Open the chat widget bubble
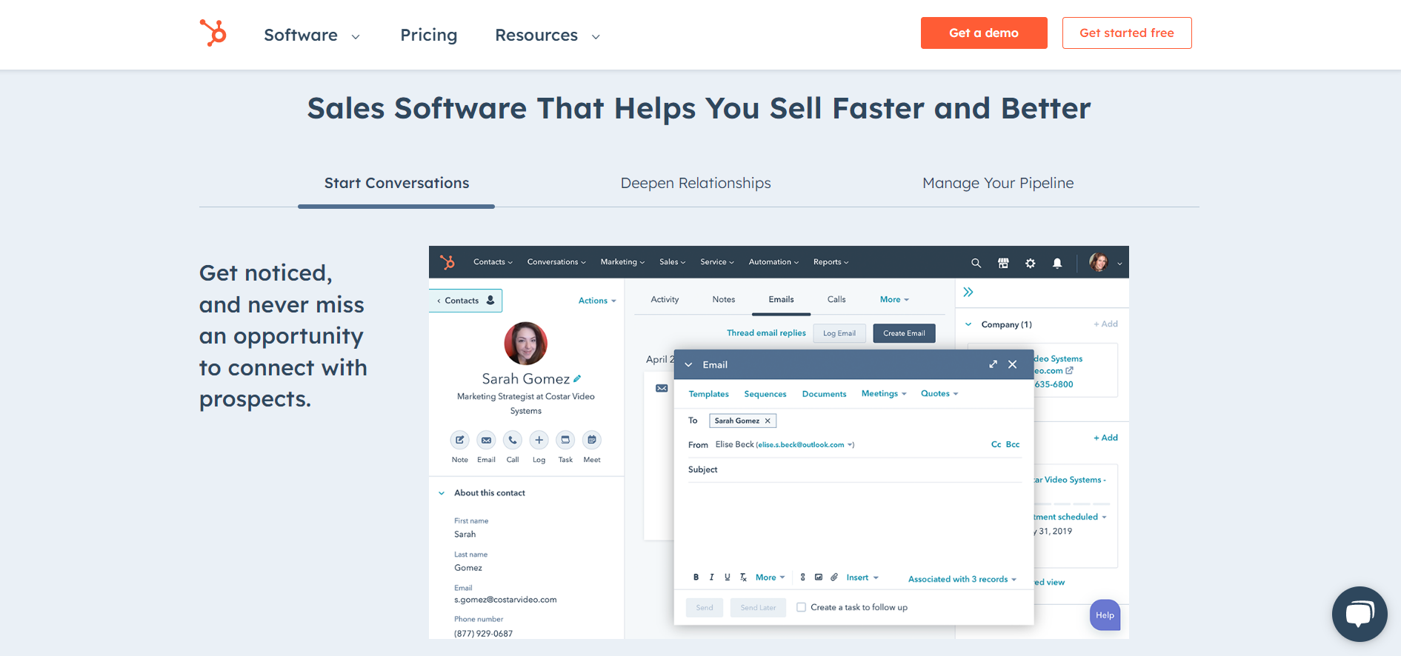Viewport: 1401px width, 656px height. [1359, 614]
